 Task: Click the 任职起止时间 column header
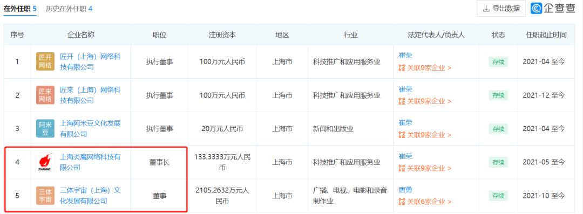[x=546, y=35]
